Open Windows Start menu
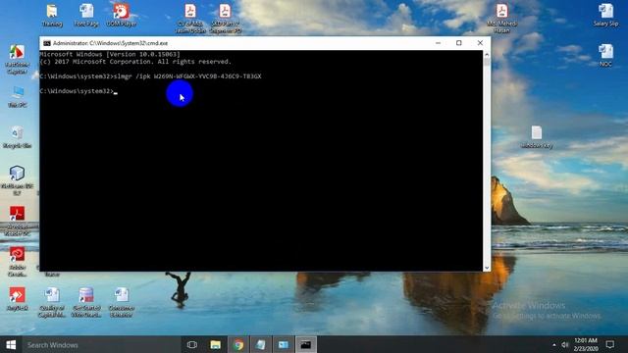Viewport: 628px width, 353px height. tap(11, 344)
